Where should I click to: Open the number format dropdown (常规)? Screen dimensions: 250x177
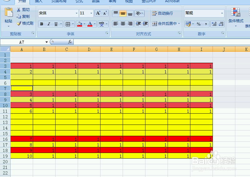(x=222, y=13)
